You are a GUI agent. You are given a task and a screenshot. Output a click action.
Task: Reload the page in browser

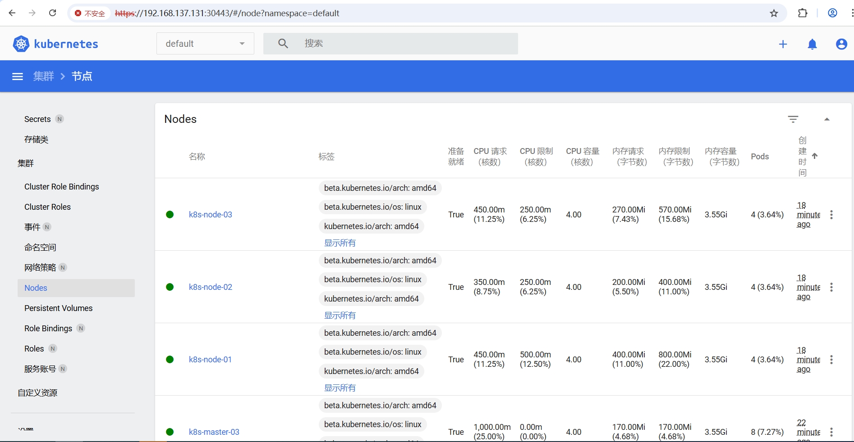[53, 13]
